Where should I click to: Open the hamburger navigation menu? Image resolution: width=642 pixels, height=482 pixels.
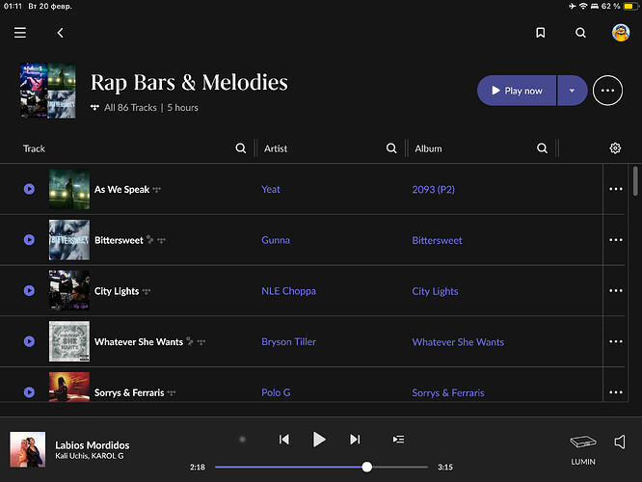click(x=20, y=33)
